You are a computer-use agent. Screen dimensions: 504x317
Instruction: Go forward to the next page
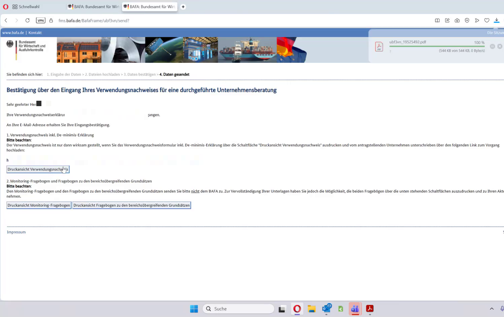tap(16, 20)
